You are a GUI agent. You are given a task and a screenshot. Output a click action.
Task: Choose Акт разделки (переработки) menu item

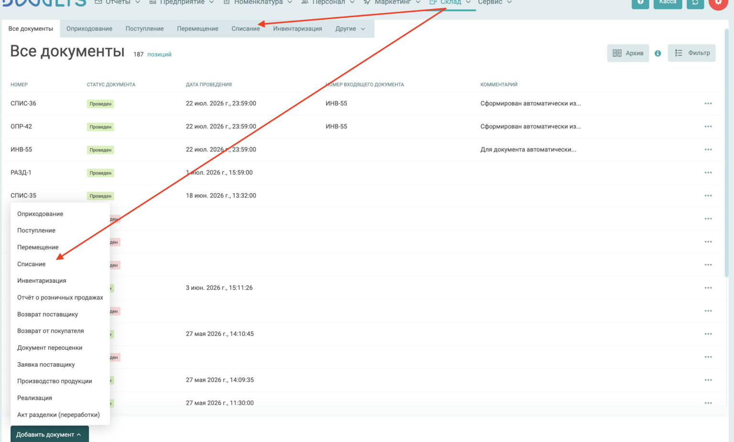tap(59, 415)
